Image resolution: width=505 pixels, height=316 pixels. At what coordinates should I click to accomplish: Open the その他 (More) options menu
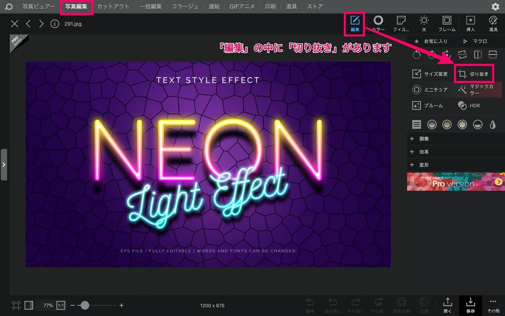[493, 305]
